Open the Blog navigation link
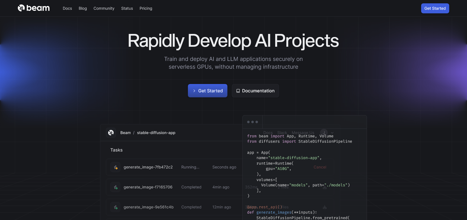The image size is (467, 220). coord(83,8)
